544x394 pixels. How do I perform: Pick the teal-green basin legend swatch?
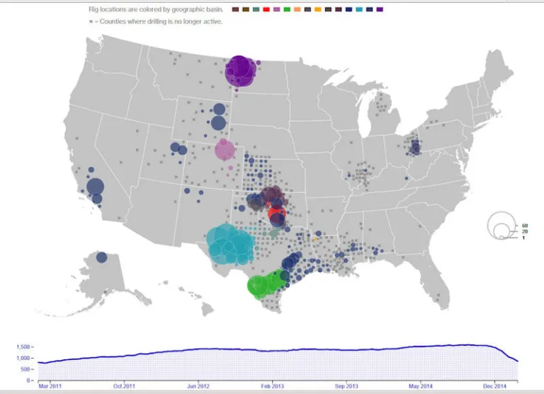tap(256, 9)
